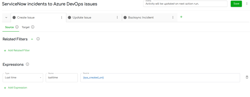Viewport: 250px width, 97px height.
Task: Click the Expressions heading text
Action: coord(13,64)
